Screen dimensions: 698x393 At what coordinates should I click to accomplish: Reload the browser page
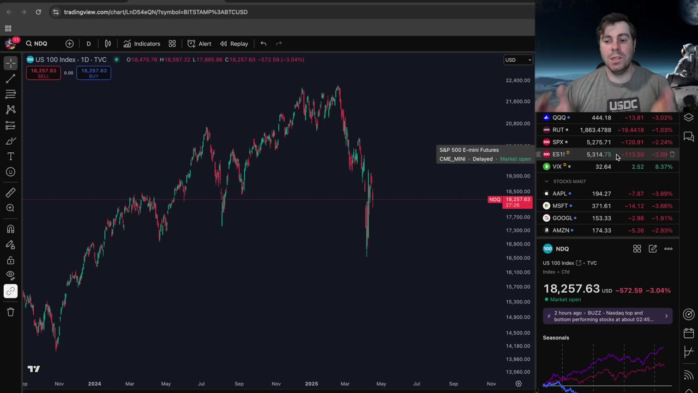tap(38, 12)
